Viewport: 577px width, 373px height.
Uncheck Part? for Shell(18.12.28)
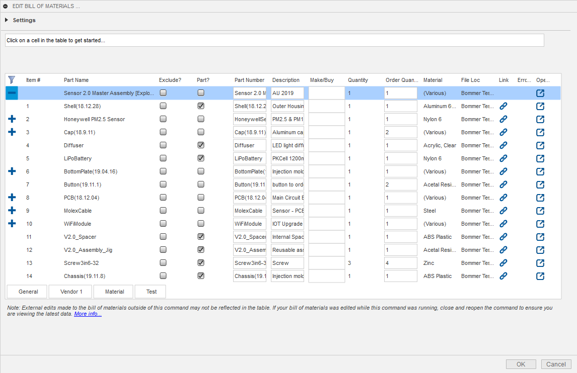click(201, 106)
